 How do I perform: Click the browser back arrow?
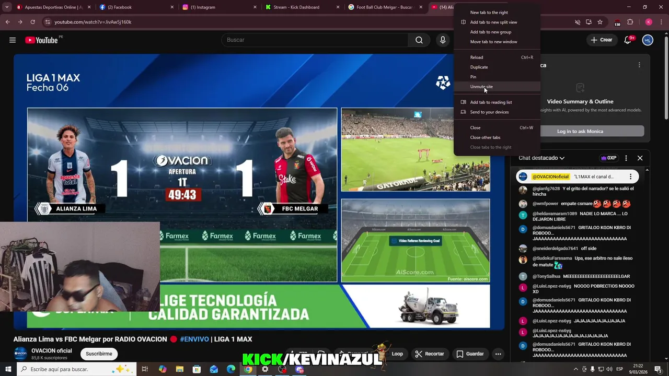tap(7, 22)
